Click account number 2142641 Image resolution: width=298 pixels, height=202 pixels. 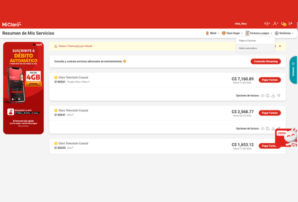click(60, 115)
